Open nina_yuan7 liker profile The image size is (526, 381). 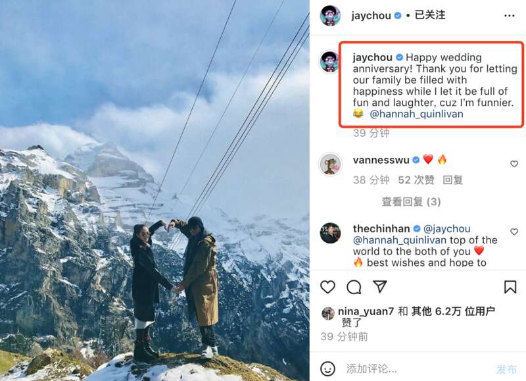click(x=366, y=311)
